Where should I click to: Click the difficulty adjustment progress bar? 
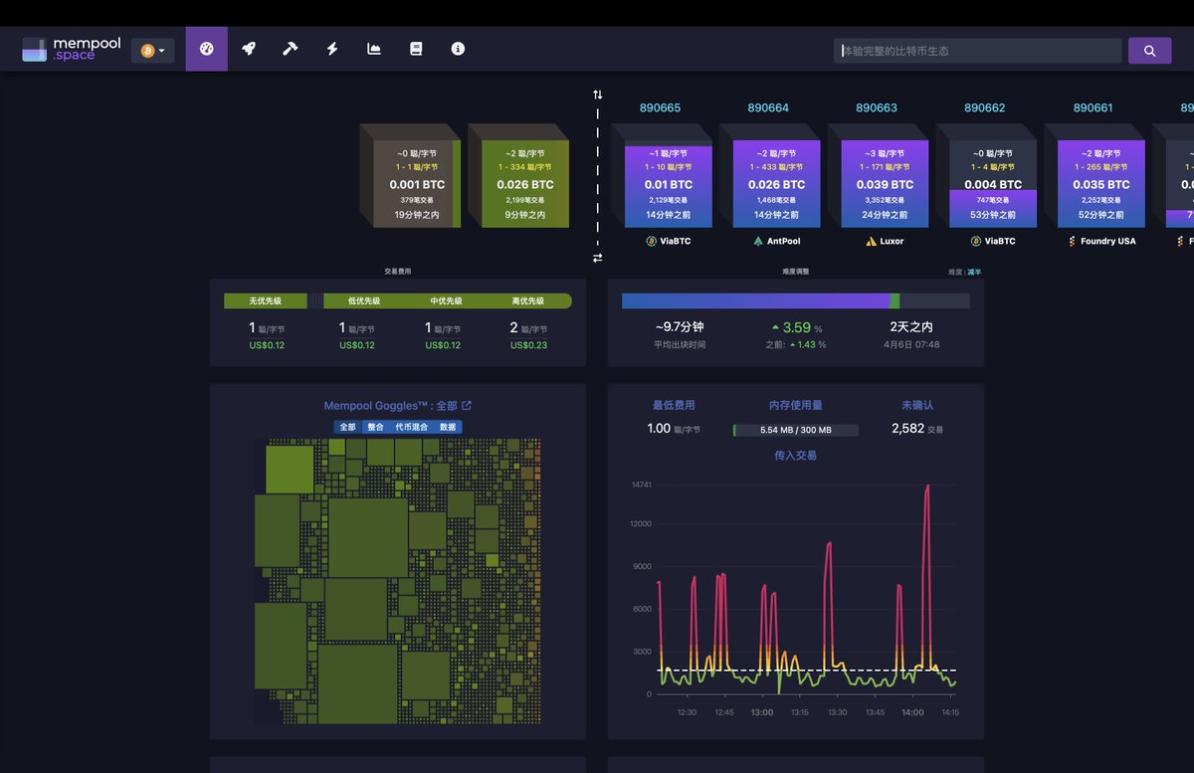pyautogui.click(x=796, y=300)
